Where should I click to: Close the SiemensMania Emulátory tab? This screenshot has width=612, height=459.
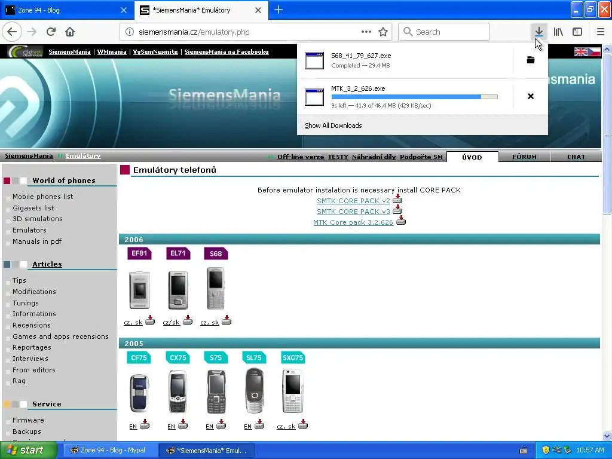click(x=258, y=10)
